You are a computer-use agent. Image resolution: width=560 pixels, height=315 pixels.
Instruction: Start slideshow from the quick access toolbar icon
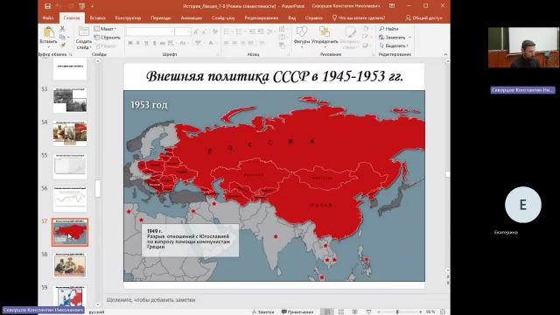click(x=82, y=6)
